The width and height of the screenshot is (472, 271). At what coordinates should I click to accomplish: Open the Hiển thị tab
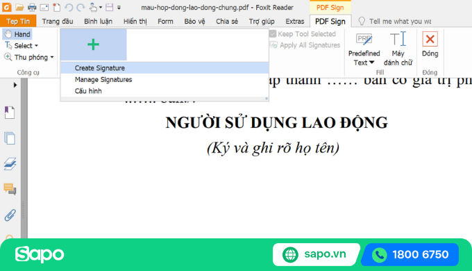[135, 22]
